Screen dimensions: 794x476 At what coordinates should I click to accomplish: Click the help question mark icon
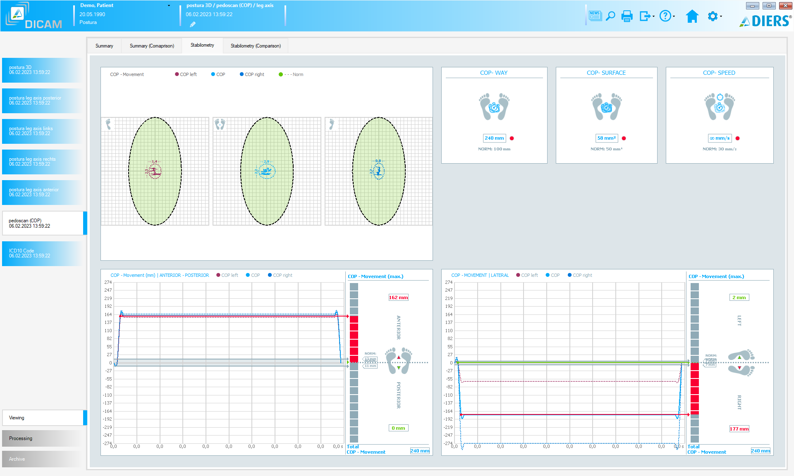pos(665,16)
